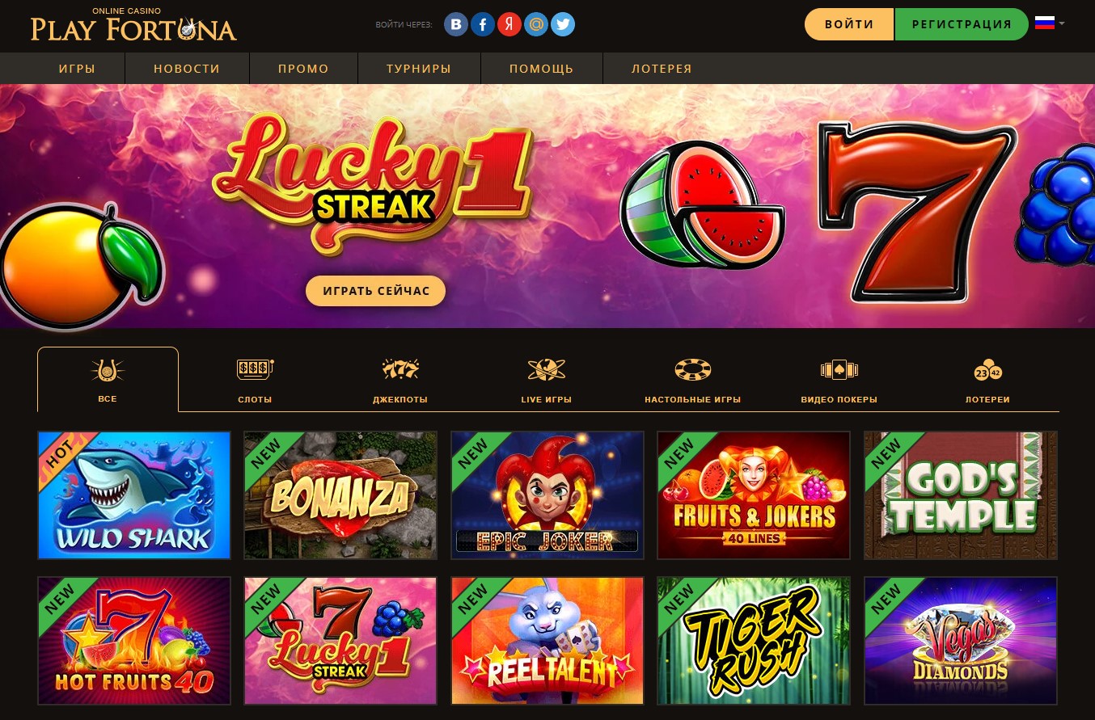Choose the Yandex login icon

[x=509, y=24]
